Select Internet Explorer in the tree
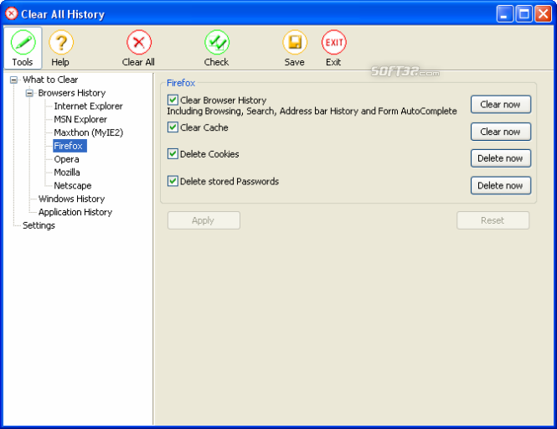Image resolution: width=557 pixels, height=429 pixels. [88, 106]
